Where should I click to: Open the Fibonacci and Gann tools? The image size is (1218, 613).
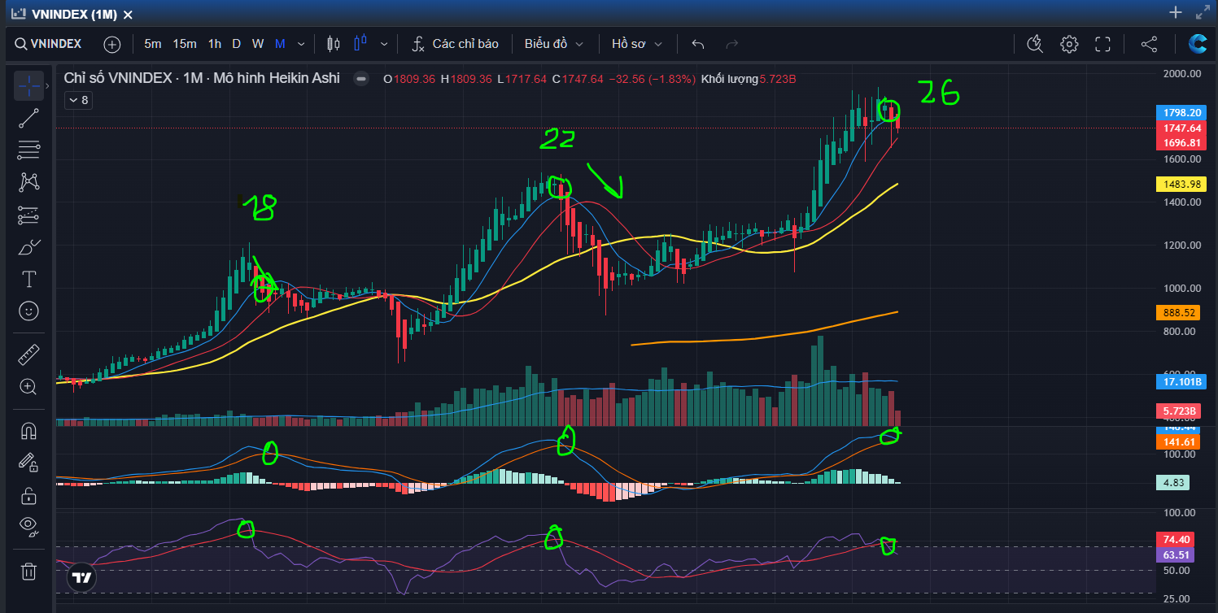click(28, 150)
